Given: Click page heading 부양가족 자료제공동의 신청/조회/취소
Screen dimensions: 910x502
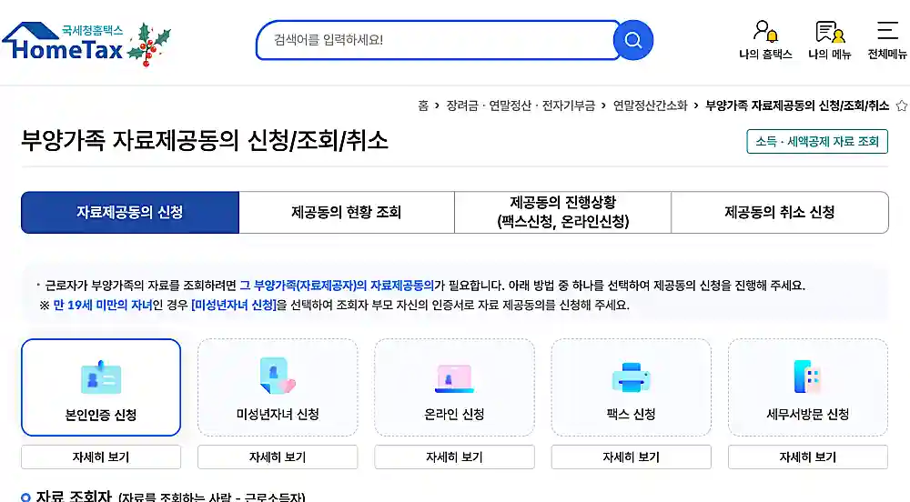Looking at the screenshot, I should (204, 141).
